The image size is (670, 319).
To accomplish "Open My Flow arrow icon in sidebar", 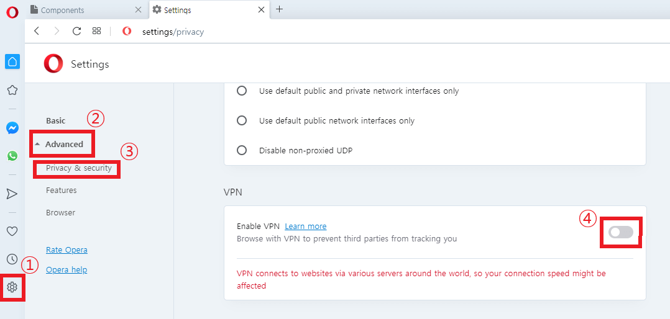I will coord(12,194).
